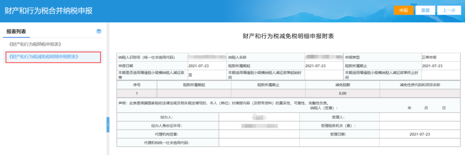
Task: Click the layers icon beside 报表列表
Action: click(99, 31)
